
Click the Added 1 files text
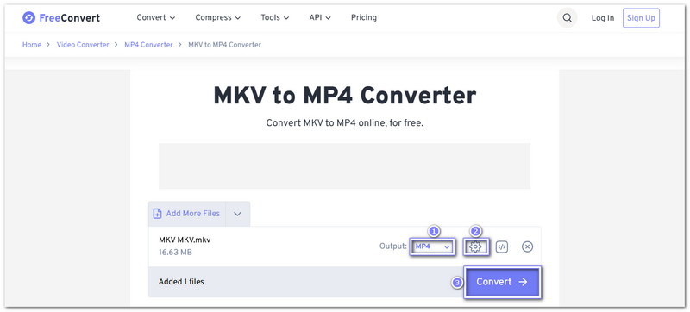click(x=181, y=282)
